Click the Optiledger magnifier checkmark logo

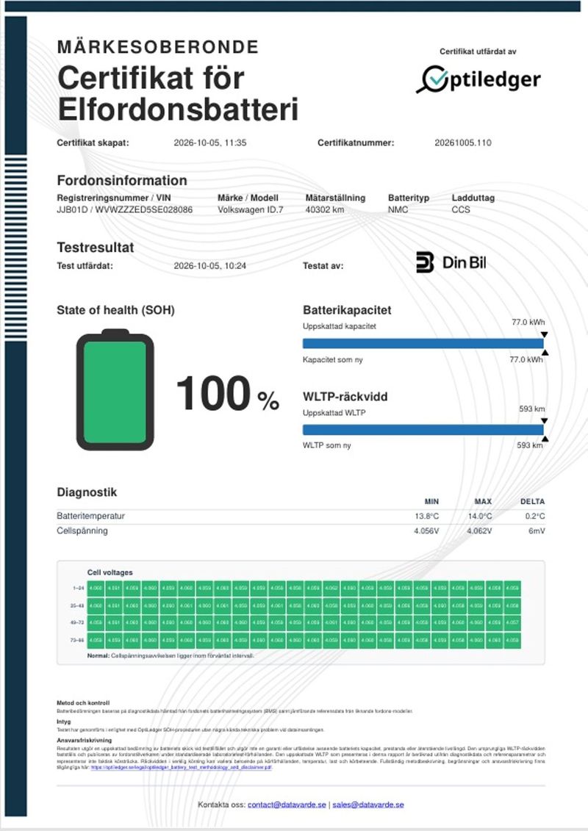tap(433, 79)
